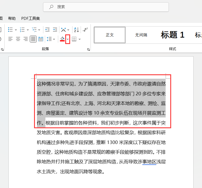202x188 pixels.
Task: Click the selected text 这种情况非常罕见
Action: point(56,84)
